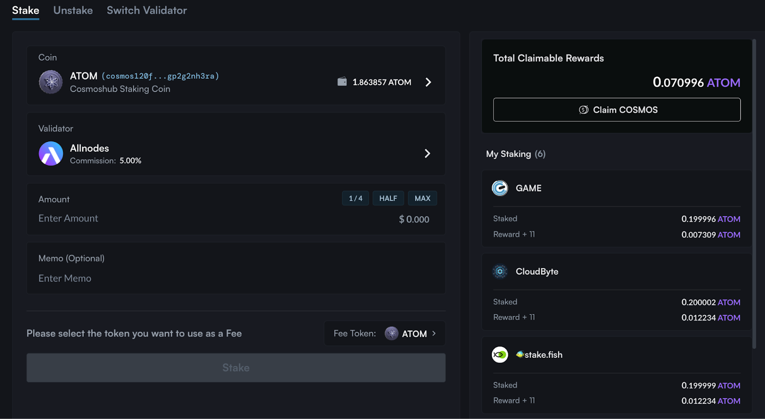This screenshot has height=419, width=765.
Task: Click the cosmos120f...gp2g2nh3ra address
Action: [160, 76]
